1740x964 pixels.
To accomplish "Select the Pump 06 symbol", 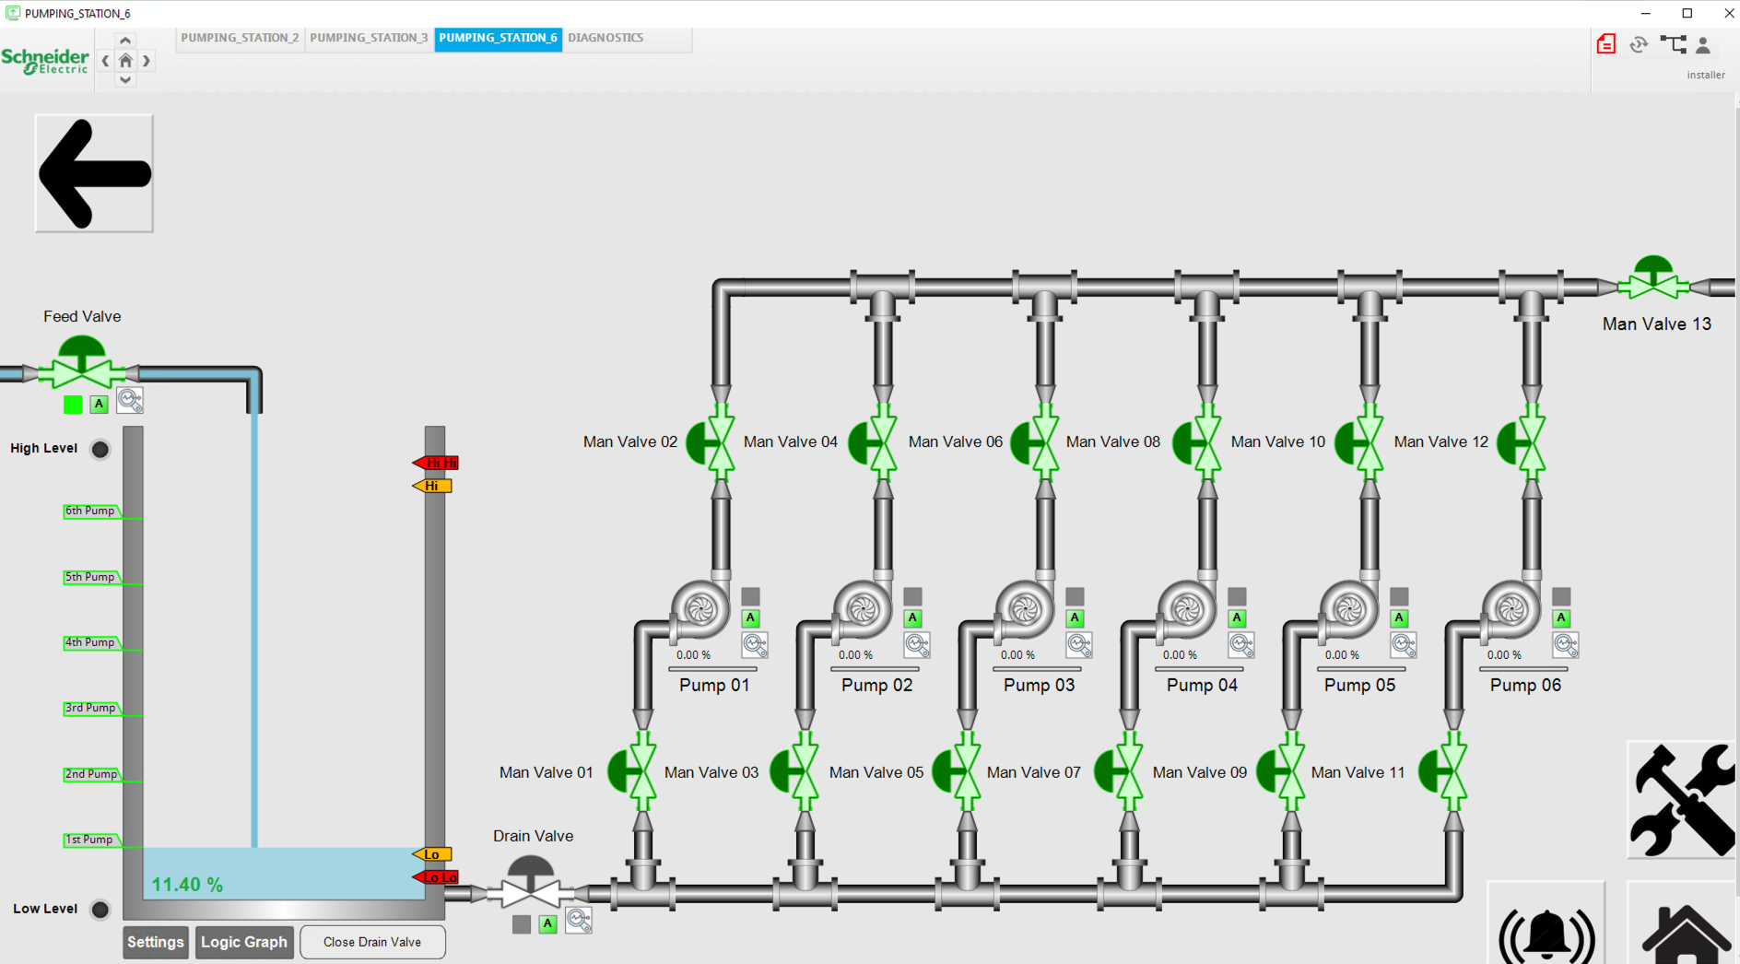I will coord(1511,609).
